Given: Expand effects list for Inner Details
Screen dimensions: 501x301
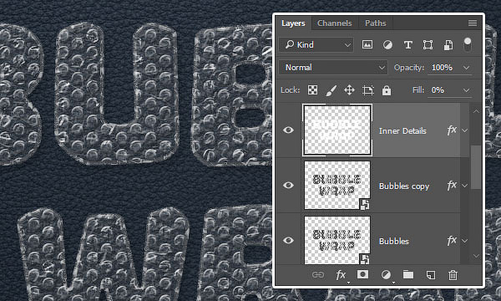Looking at the screenshot, I should point(465,130).
